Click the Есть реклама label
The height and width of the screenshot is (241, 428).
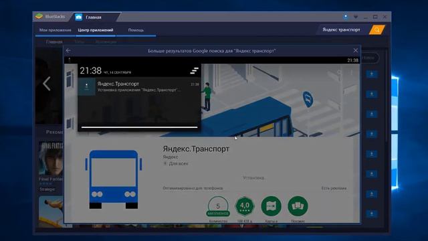click(x=334, y=188)
